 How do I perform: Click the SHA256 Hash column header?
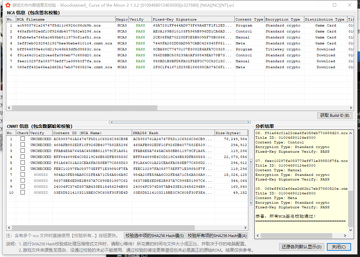point(173,133)
